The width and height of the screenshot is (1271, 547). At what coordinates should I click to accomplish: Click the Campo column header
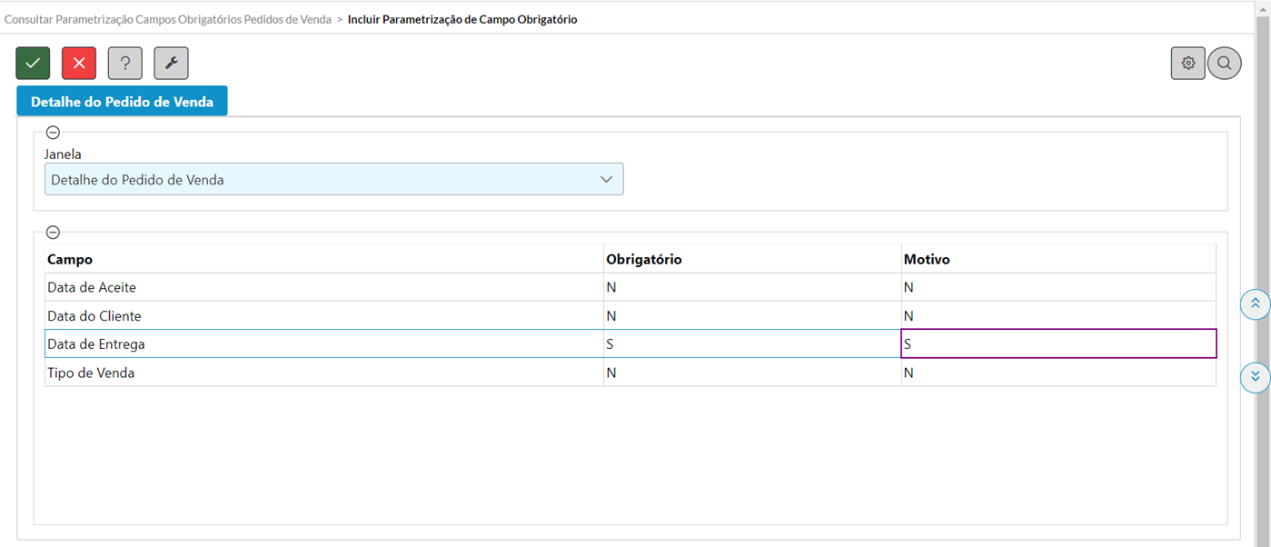pyautogui.click(x=324, y=259)
